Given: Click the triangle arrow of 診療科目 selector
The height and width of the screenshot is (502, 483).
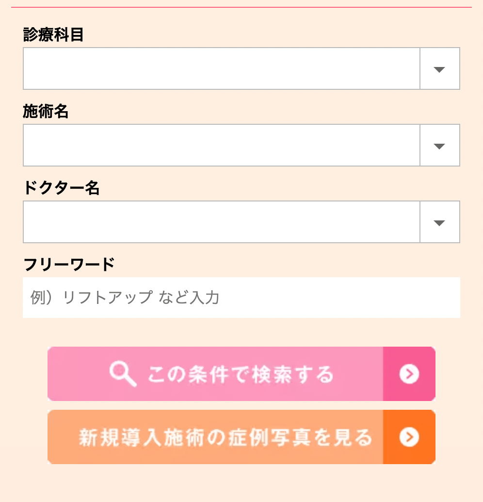Looking at the screenshot, I should [439, 69].
